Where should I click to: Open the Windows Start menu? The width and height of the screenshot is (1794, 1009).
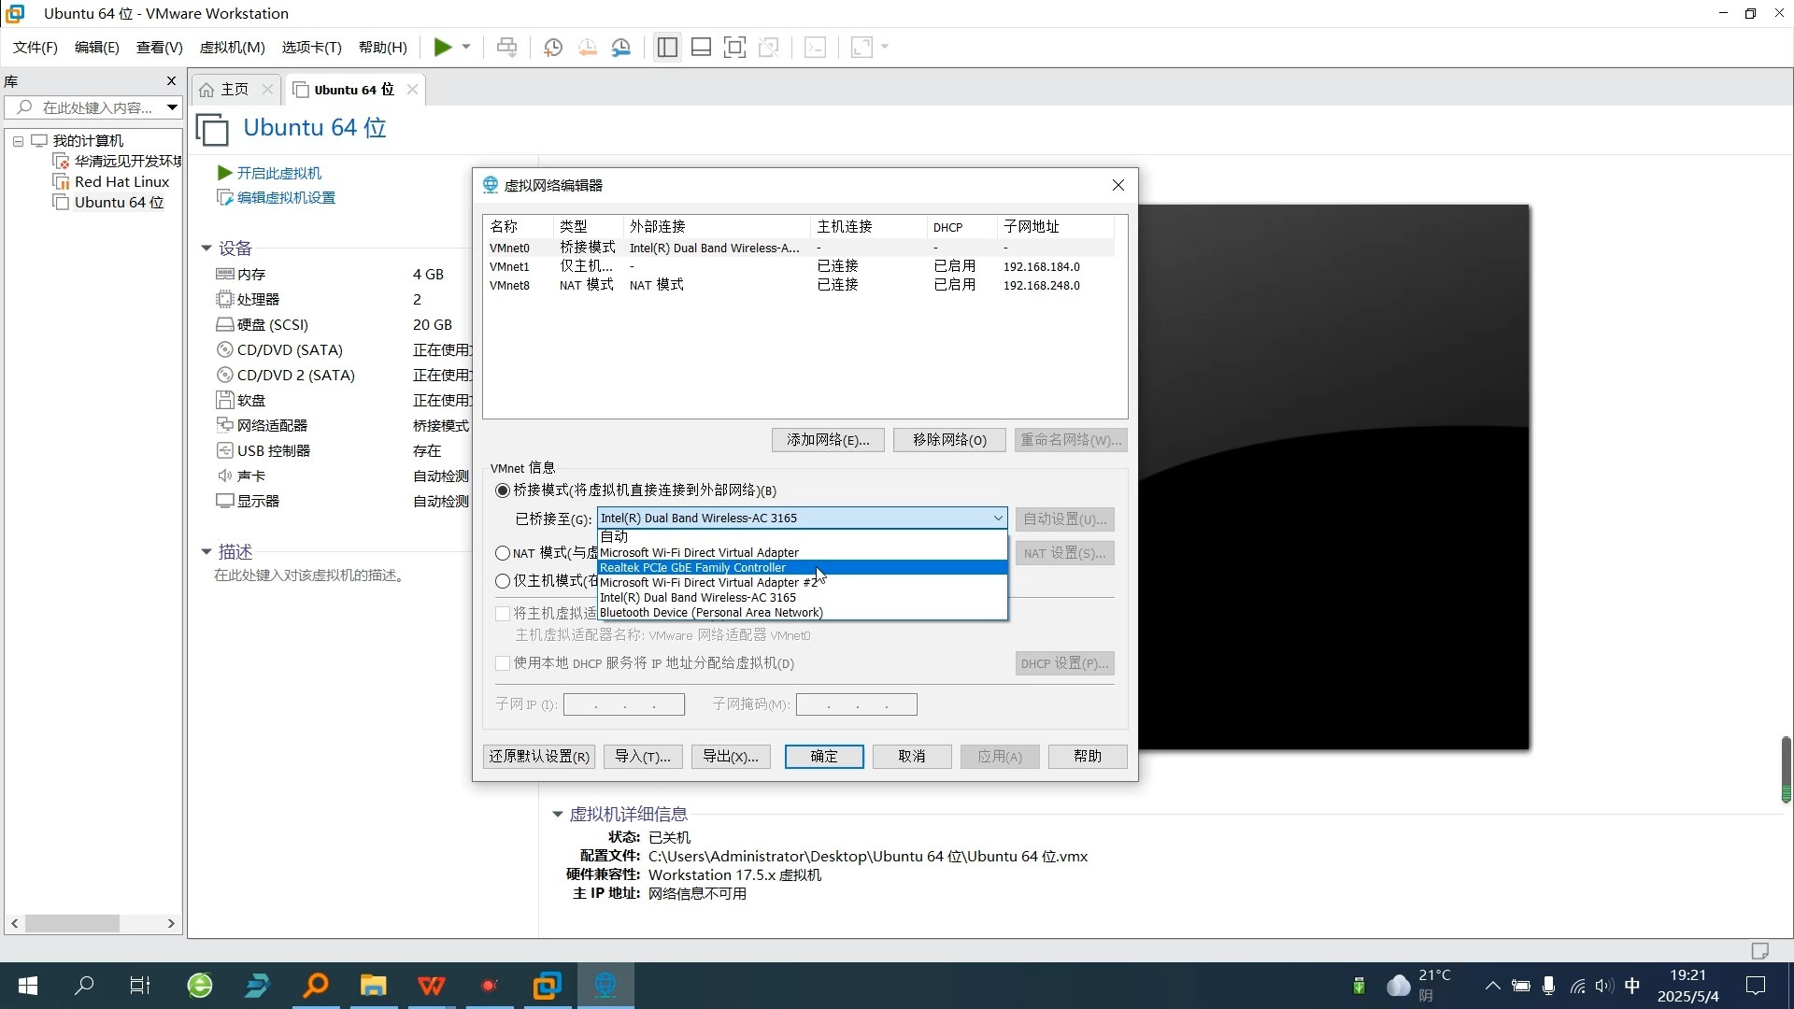[x=28, y=986]
